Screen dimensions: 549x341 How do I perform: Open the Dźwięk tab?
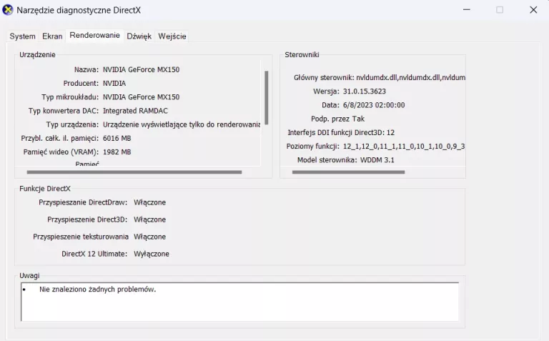(x=139, y=36)
